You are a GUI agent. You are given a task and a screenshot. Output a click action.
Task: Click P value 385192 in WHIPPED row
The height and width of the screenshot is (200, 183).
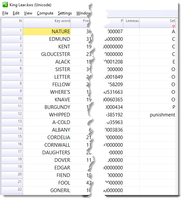tap(114, 115)
